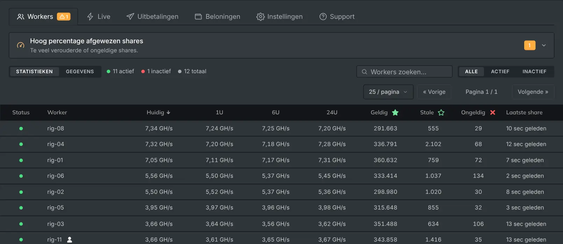The image size is (563, 244).
Task: Sort by the Worker column header
Action: click(57, 113)
